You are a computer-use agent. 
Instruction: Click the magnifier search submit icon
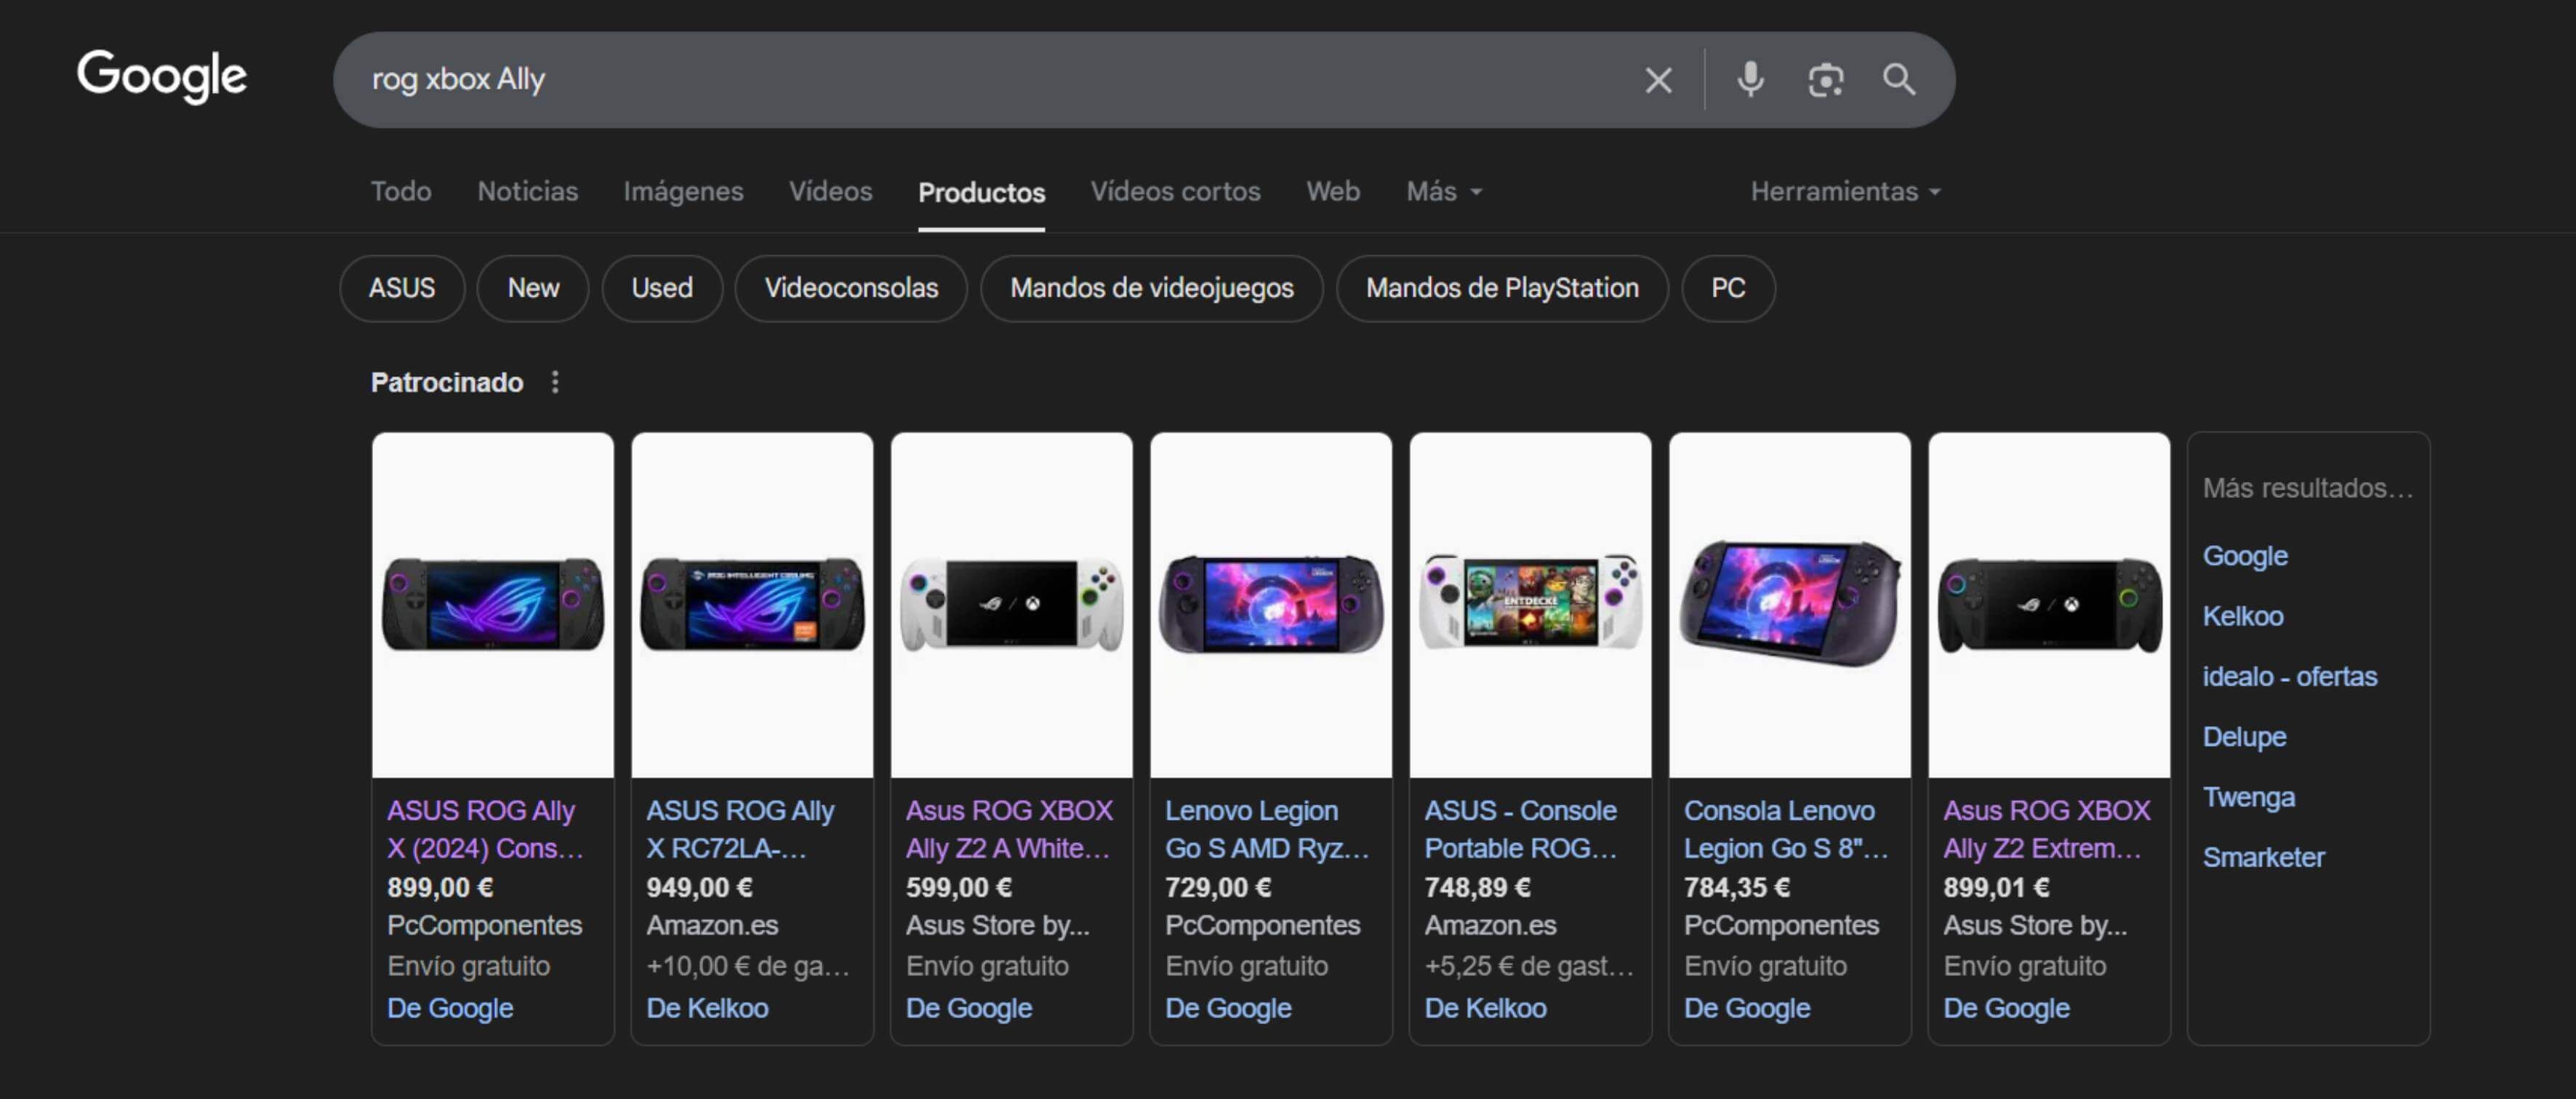[x=1899, y=80]
